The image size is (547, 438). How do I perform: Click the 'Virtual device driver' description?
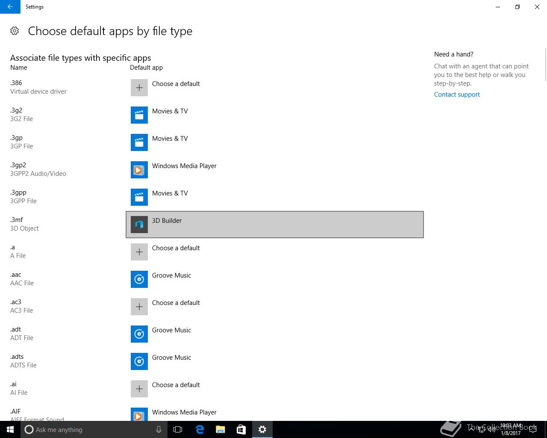coord(38,92)
